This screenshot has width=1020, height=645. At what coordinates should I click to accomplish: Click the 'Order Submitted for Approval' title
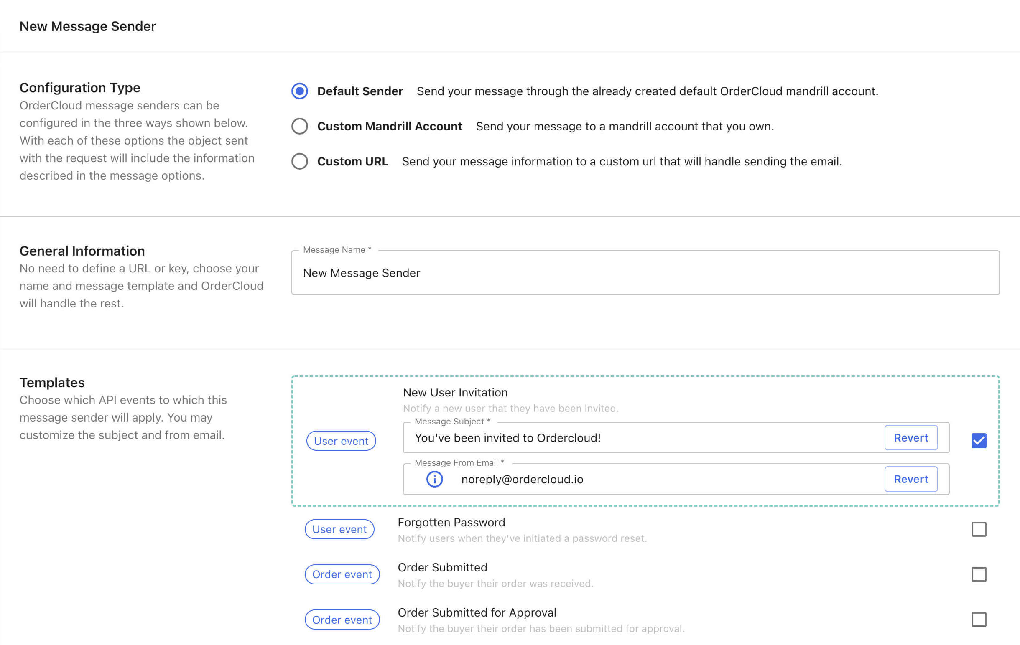tap(477, 612)
